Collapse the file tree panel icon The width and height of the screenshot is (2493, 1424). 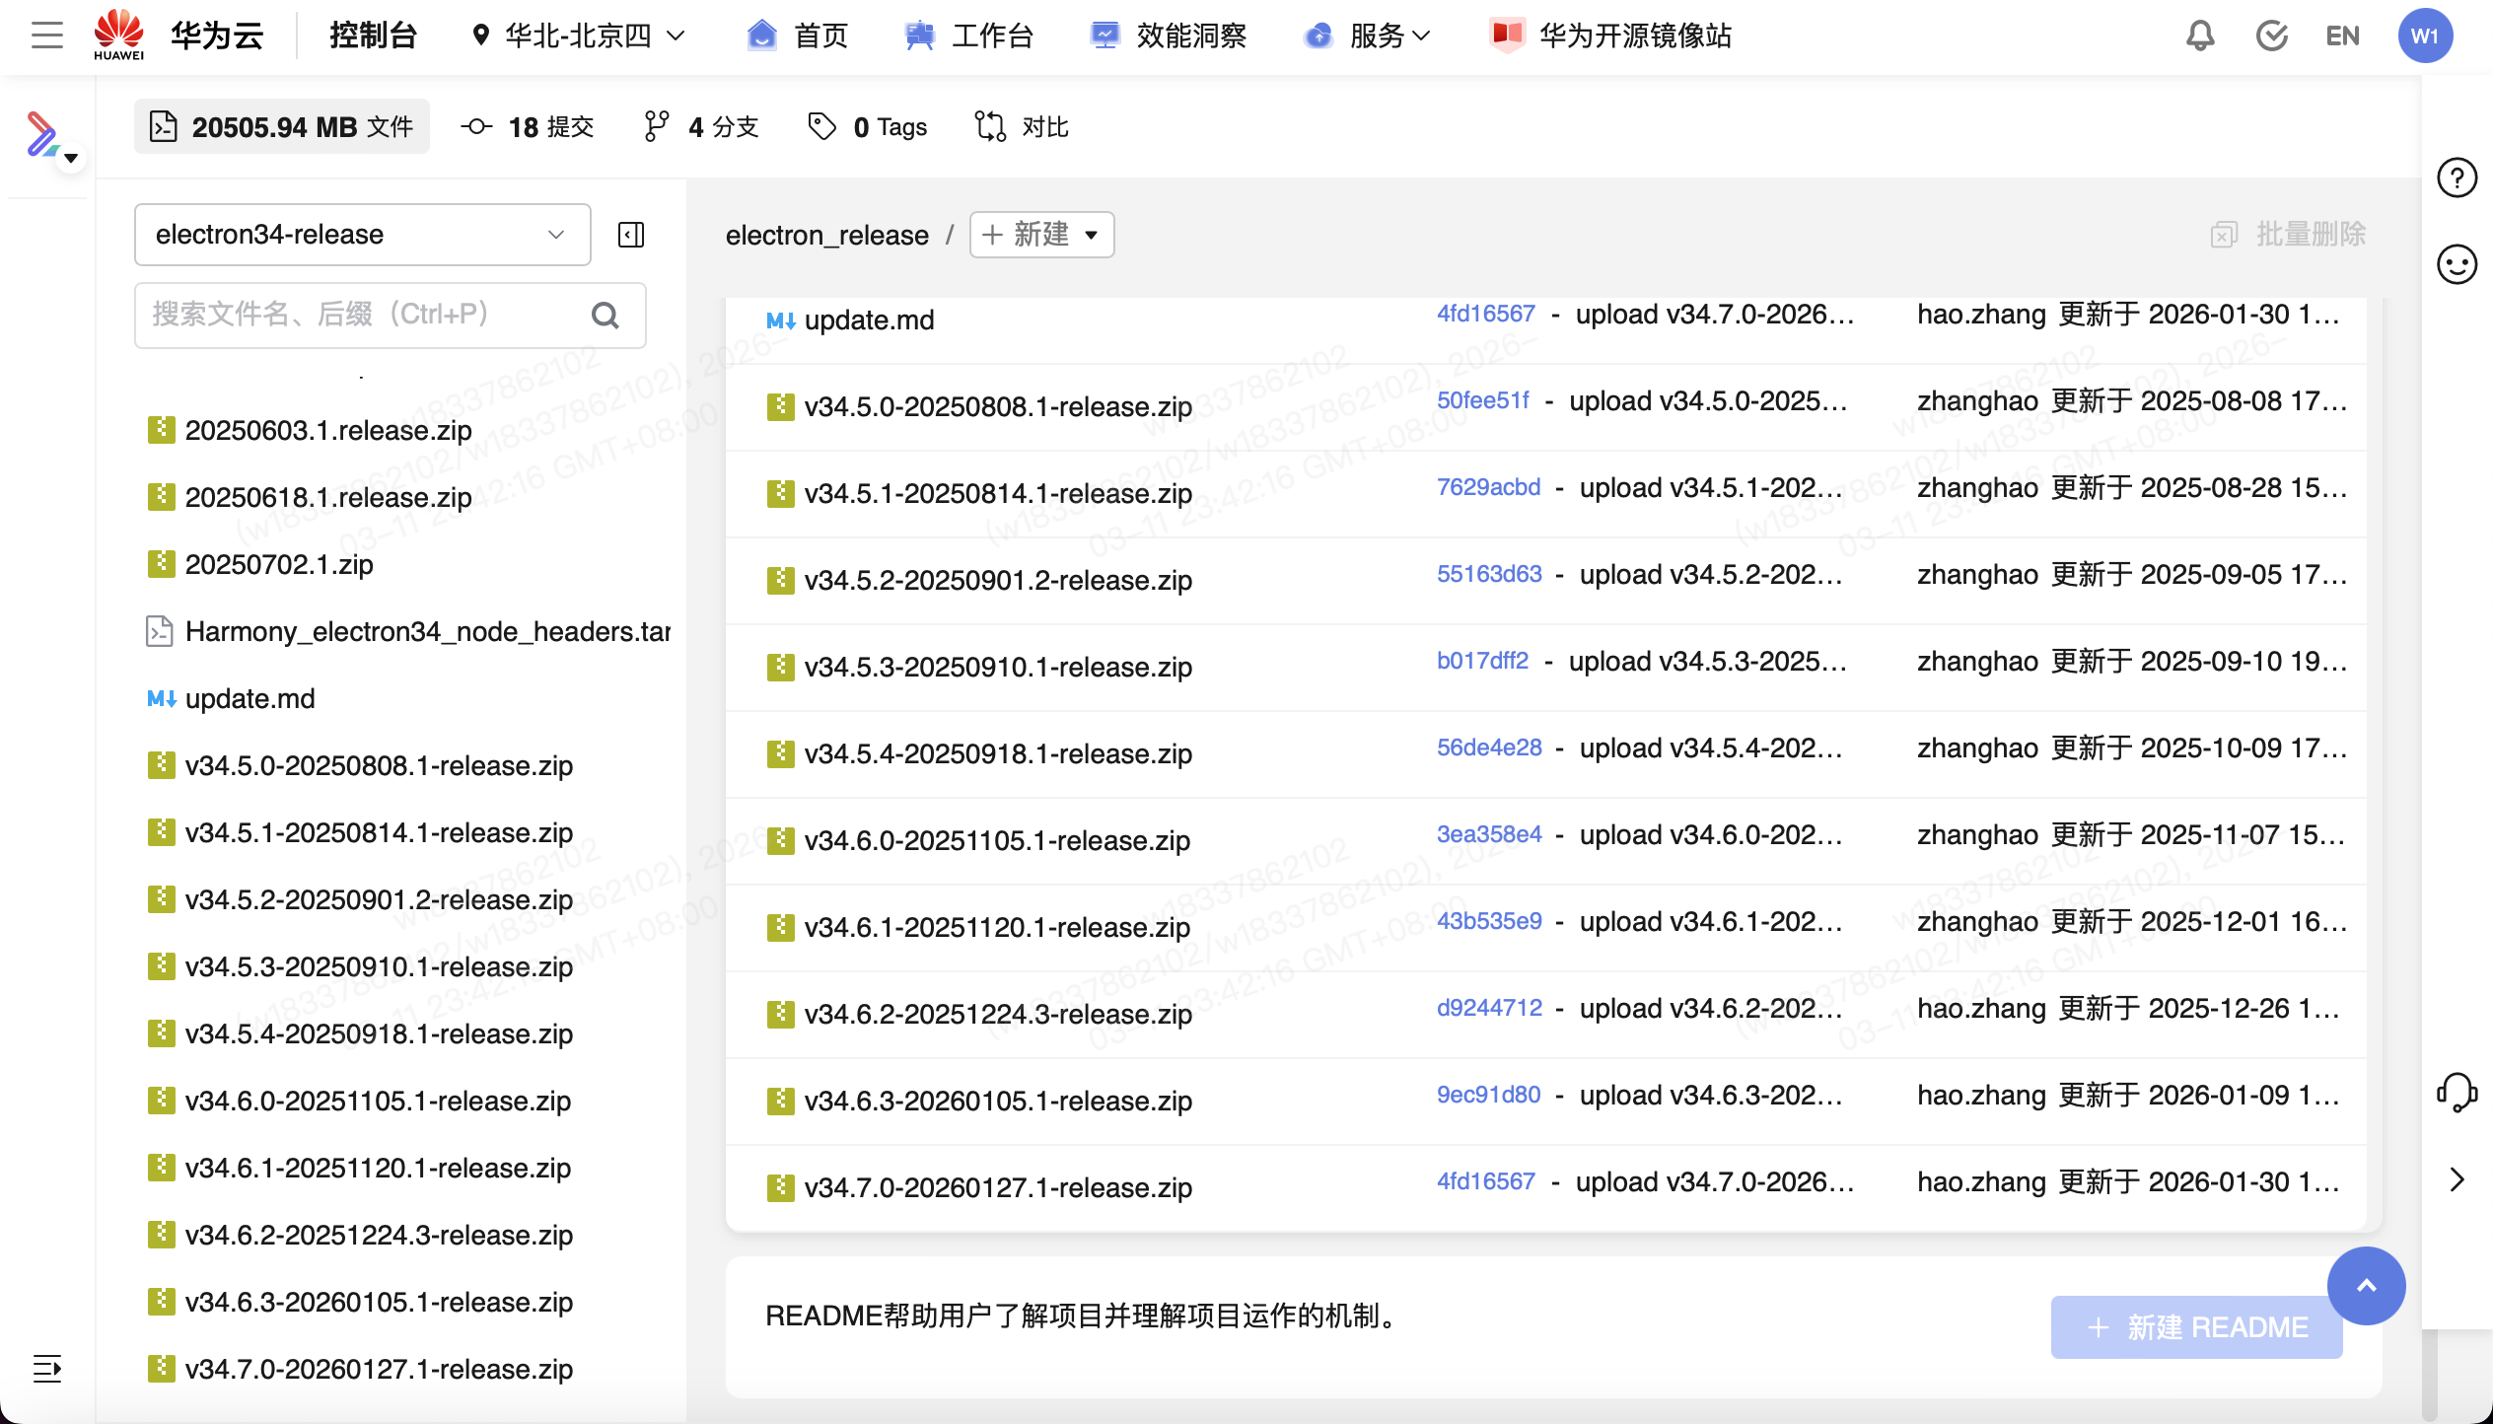[x=631, y=235]
